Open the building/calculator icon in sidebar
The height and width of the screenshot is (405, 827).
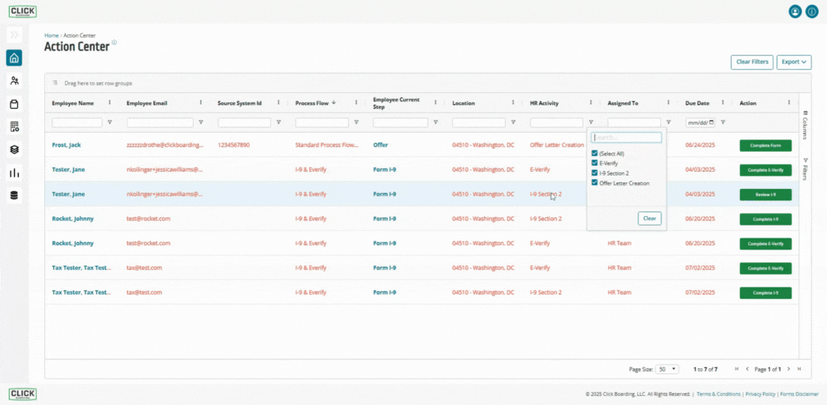point(14,127)
